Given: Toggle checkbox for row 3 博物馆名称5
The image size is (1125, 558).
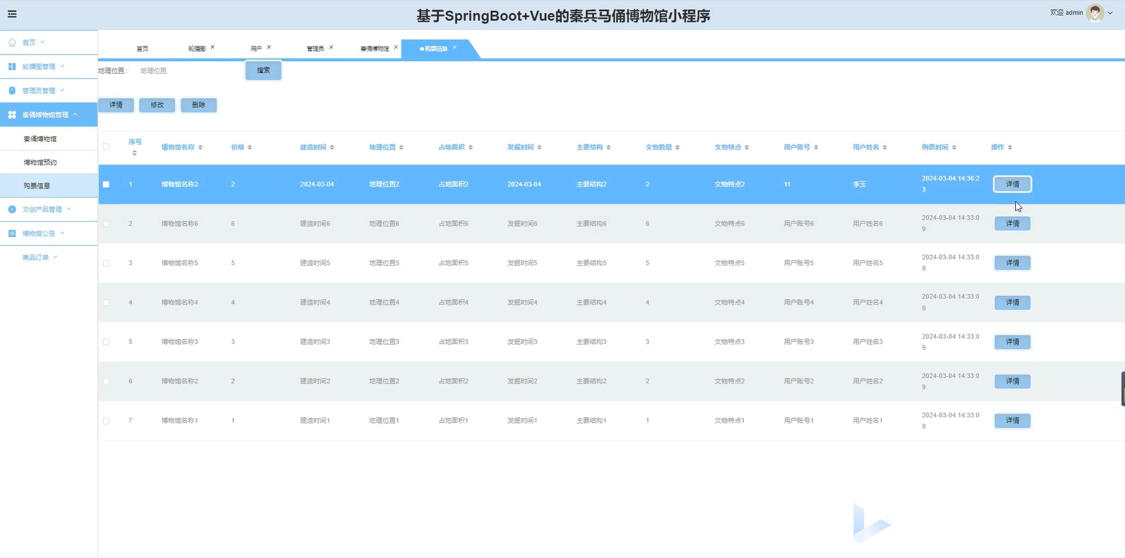Looking at the screenshot, I should pos(106,263).
